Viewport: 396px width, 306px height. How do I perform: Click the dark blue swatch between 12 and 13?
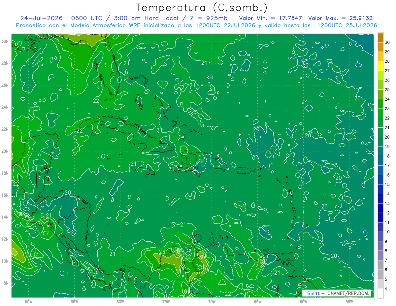click(380, 208)
